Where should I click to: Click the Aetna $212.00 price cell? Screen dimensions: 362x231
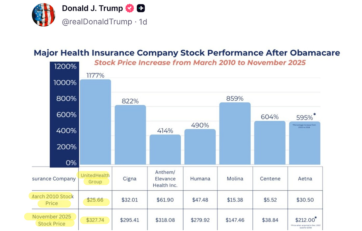point(304,220)
